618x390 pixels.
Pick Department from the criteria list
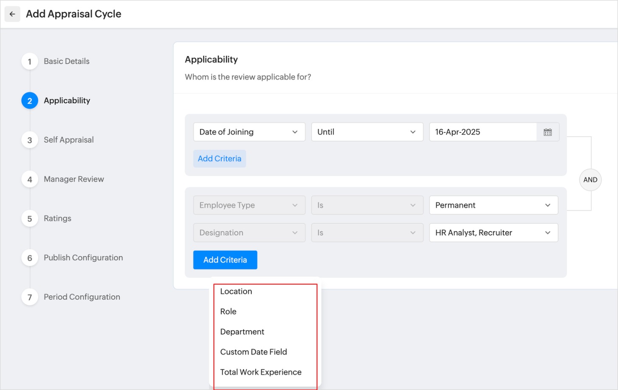tap(242, 332)
